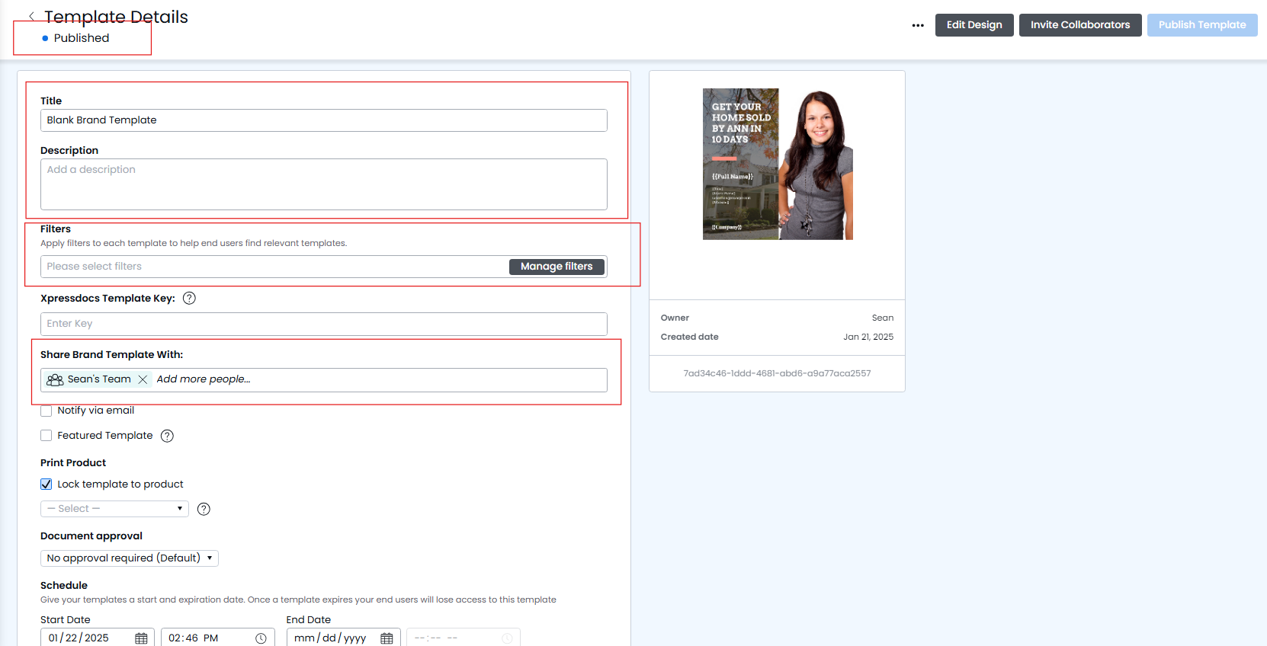The width and height of the screenshot is (1267, 646).
Task: Expand the print product Select dropdown
Action: (x=114, y=509)
